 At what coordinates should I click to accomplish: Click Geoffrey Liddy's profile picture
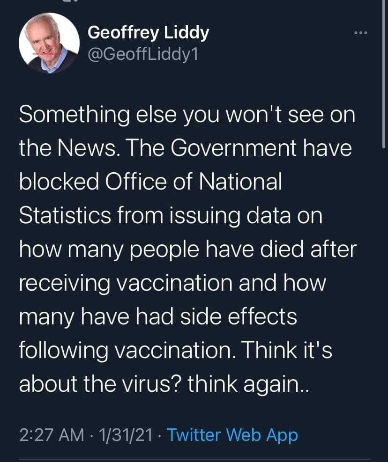click(x=49, y=42)
